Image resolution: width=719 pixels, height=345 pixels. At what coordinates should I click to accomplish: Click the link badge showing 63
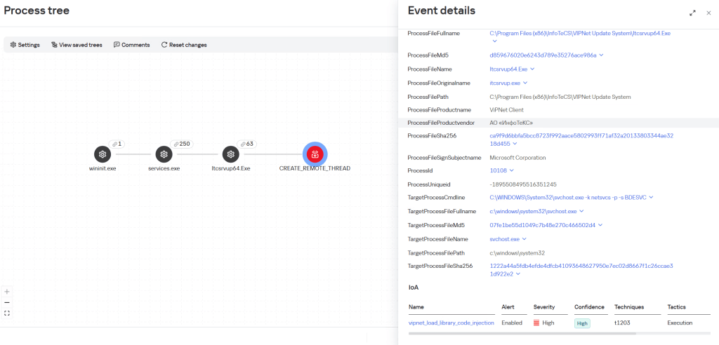(x=246, y=144)
